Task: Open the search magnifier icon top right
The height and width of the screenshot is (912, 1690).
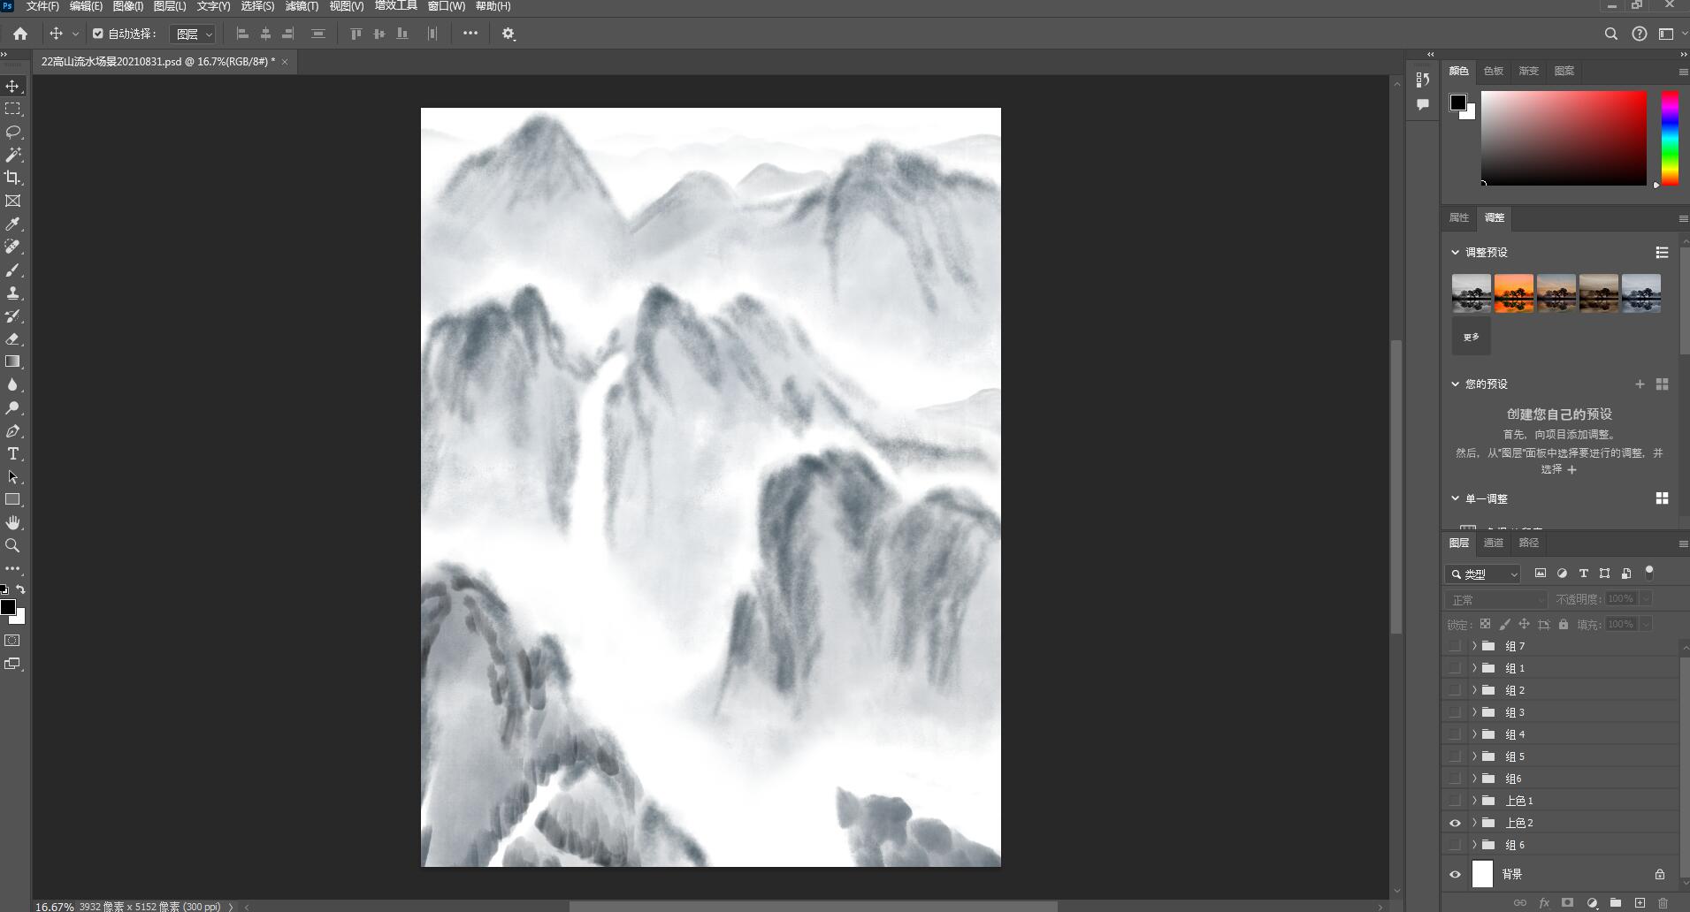Action: click(x=1611, y=34)
